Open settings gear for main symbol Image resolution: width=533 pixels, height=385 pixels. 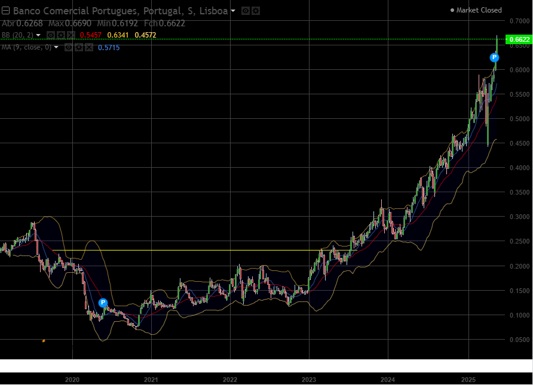[x=256, y=11]
